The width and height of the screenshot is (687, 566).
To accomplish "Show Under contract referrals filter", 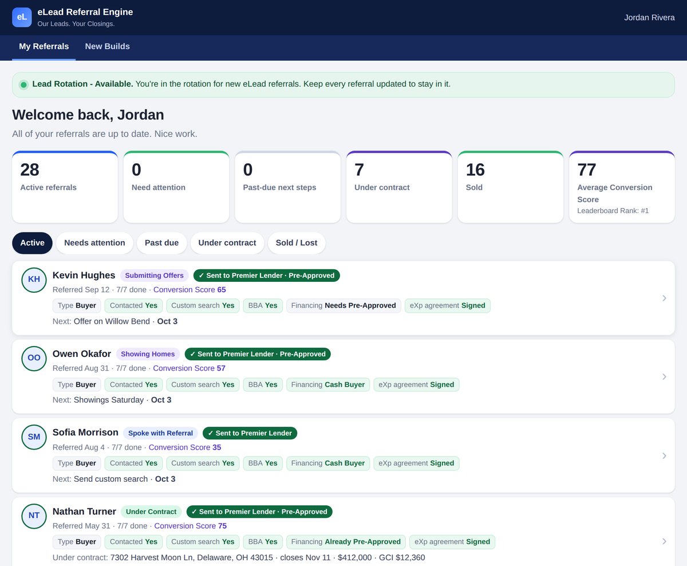I will 227,243.
